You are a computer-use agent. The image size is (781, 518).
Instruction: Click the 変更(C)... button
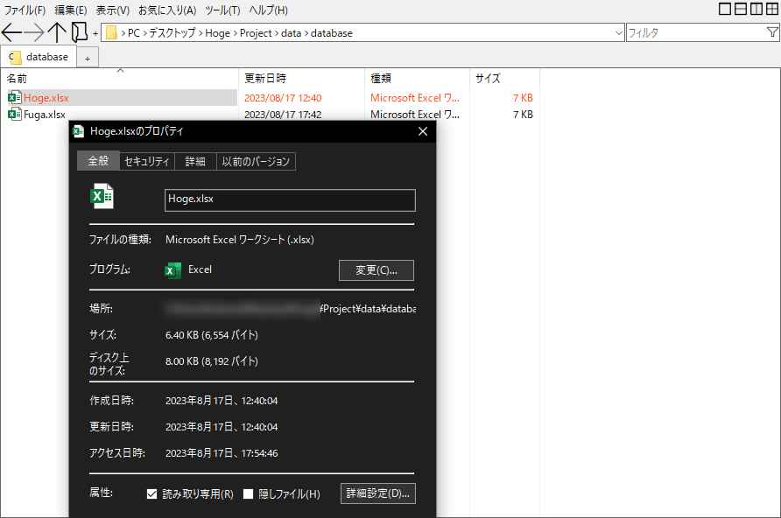click(376, 270)
